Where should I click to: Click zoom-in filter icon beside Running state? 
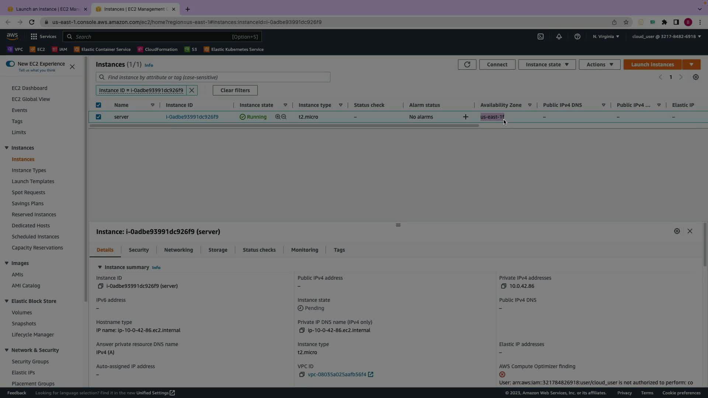(x=278, y=117)
